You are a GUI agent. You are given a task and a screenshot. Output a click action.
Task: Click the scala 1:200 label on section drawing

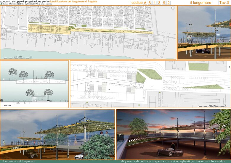pos(8,106)
